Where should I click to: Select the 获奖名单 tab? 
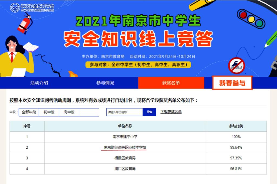coord(171,83)
